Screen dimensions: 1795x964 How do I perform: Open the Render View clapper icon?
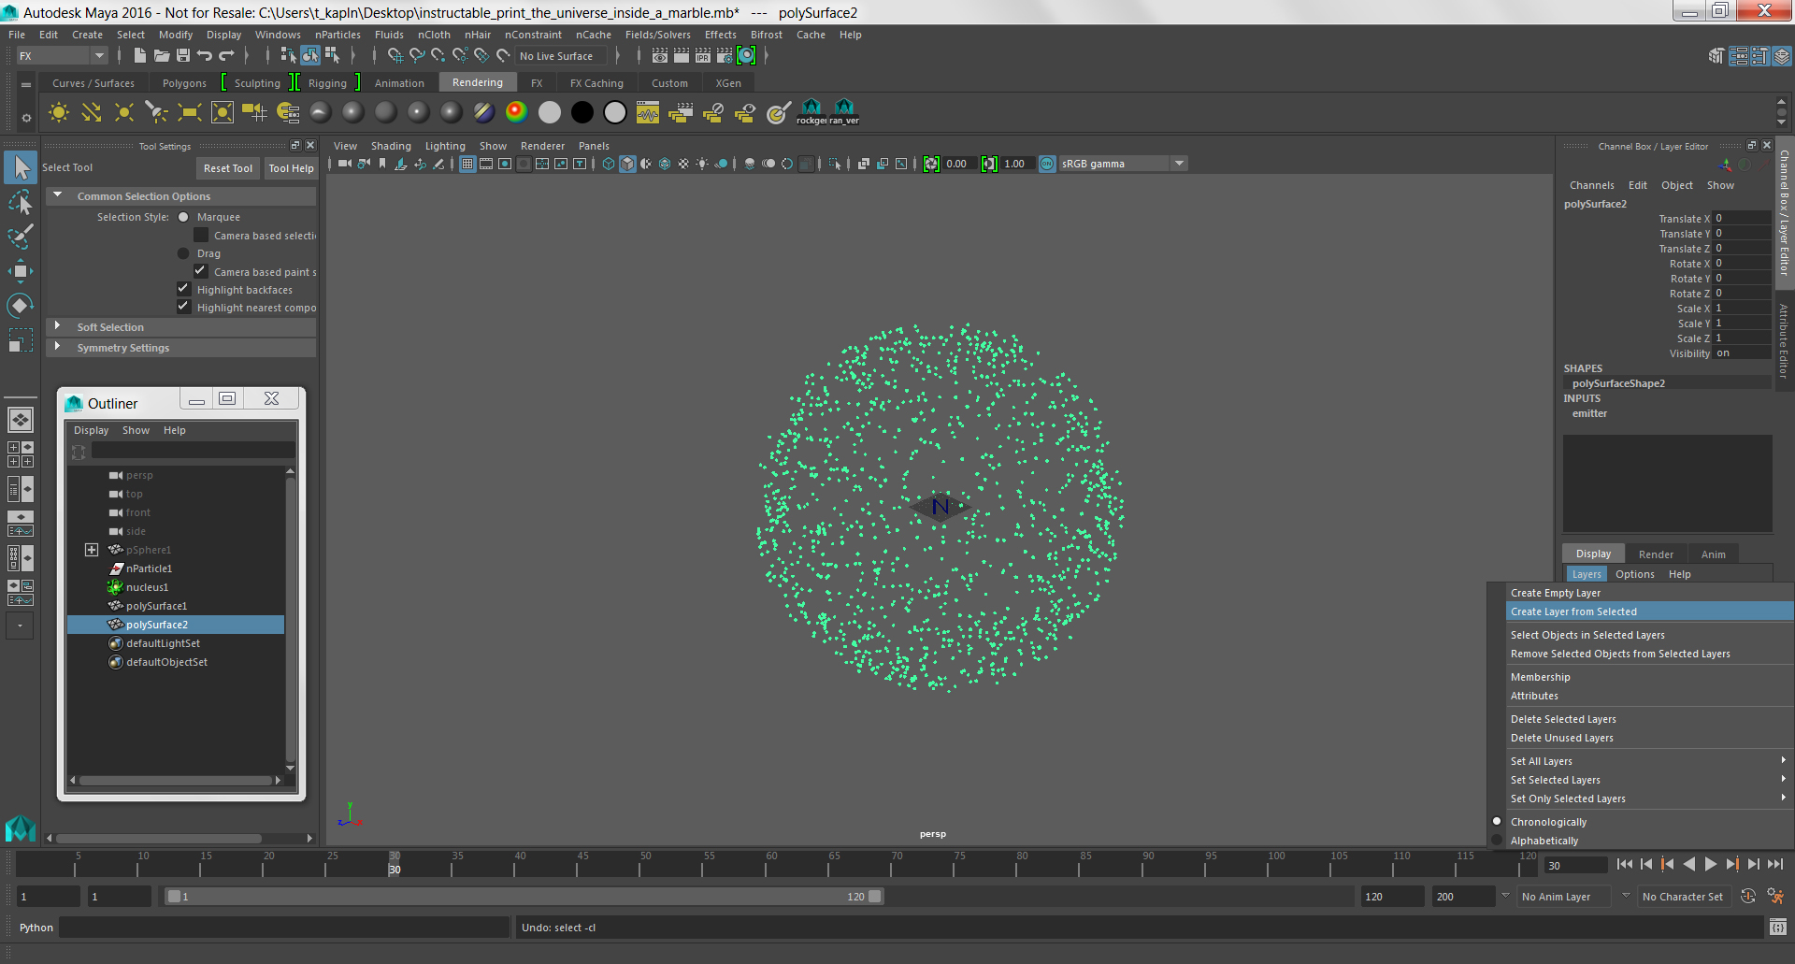(660, 56)
